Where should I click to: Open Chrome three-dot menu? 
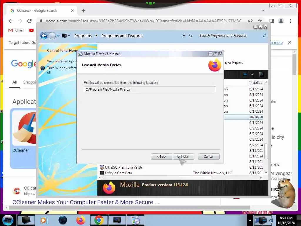click(290, 21)
